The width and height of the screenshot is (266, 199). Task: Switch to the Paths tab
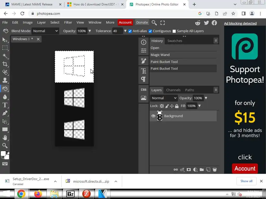[x=189, y=90]
